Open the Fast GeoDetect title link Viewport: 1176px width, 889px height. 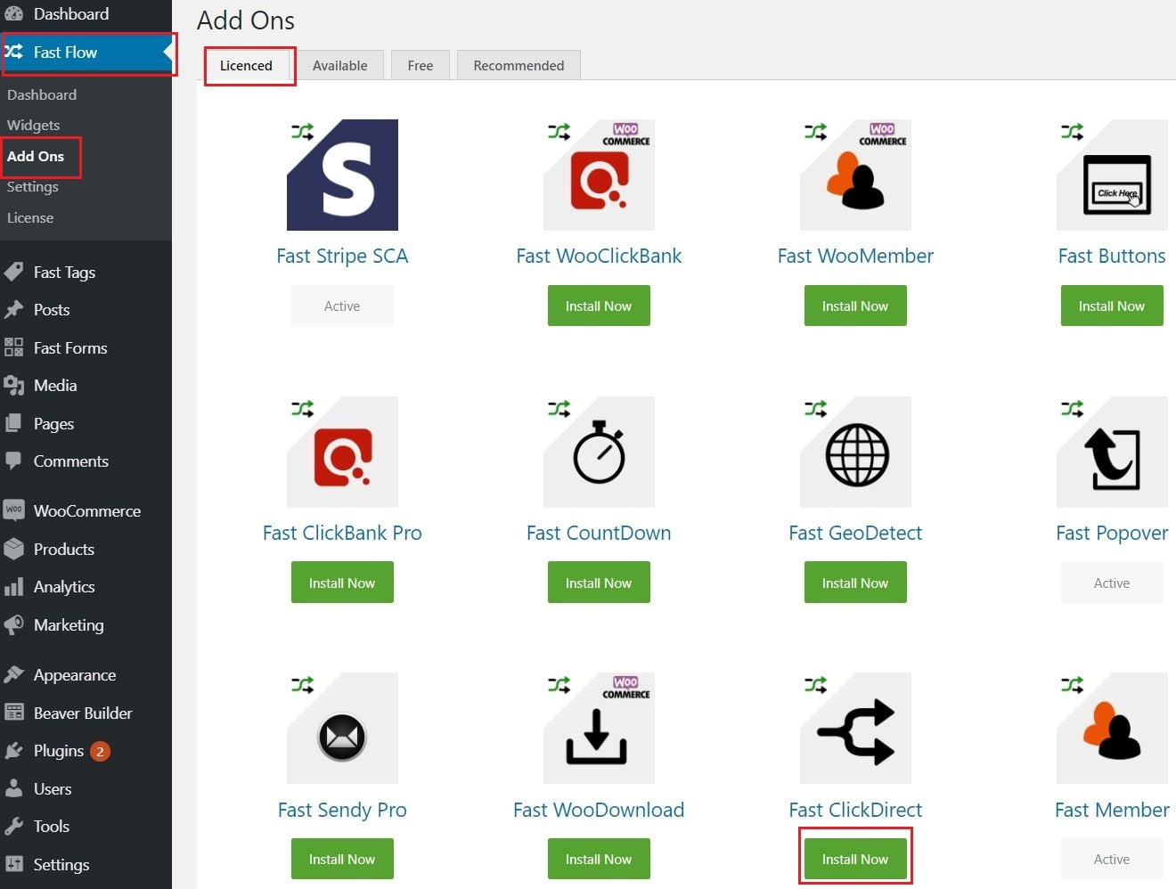(855, 533)
